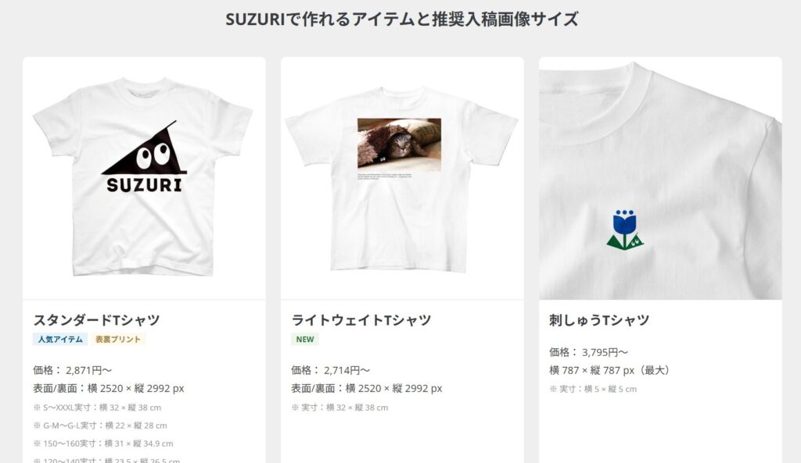Click the スタンダードTシャツ title
This screenshot has width=801, height=463.
96,320
